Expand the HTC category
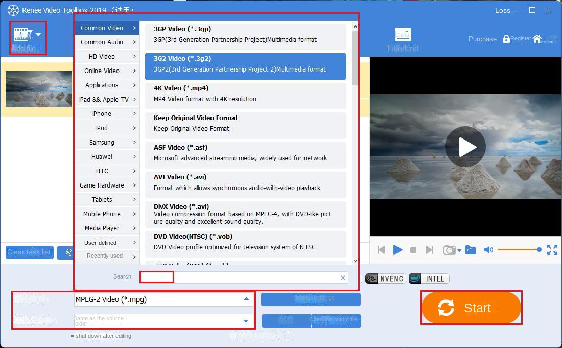 pyautogui.click(x=107, y=171)
